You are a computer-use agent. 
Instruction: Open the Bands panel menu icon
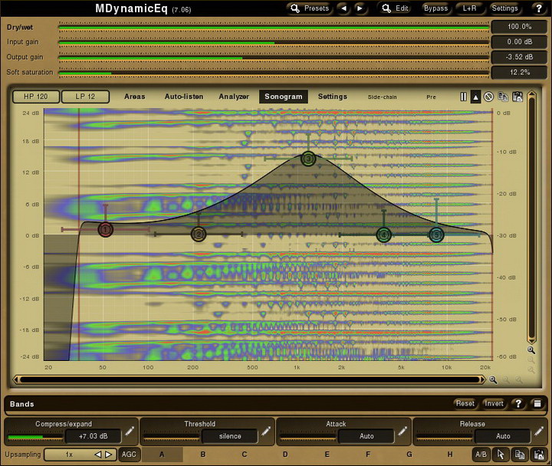537,404
